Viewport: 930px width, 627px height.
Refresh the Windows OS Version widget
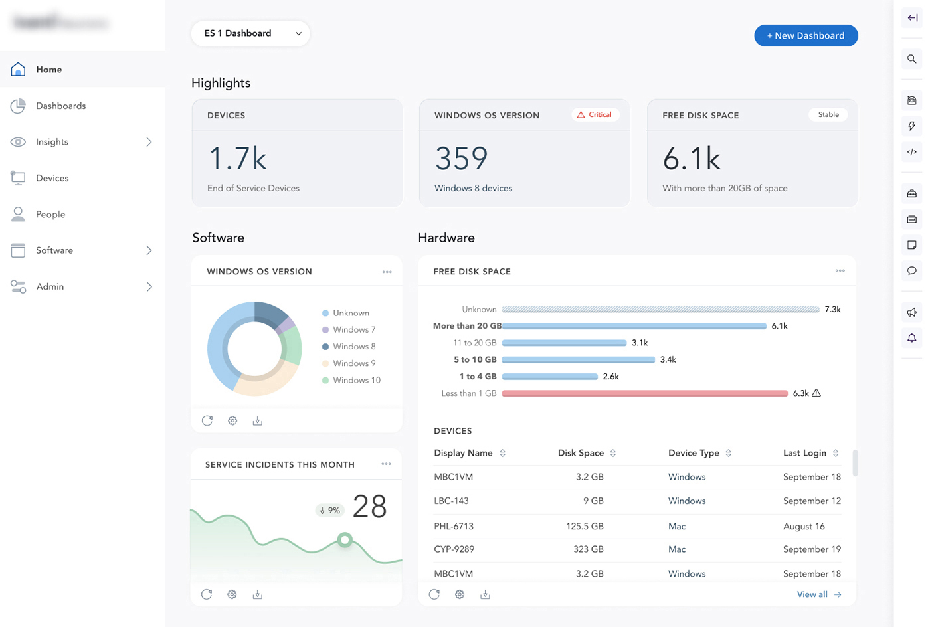coord(207,421)
